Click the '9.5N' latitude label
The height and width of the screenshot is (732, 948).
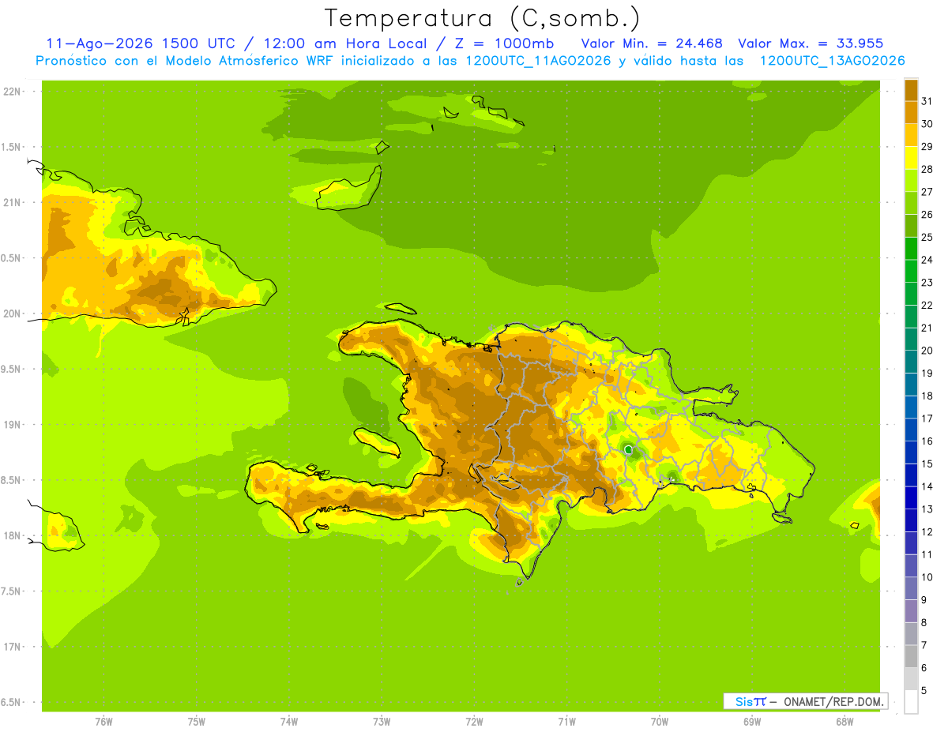pos(12,370)
